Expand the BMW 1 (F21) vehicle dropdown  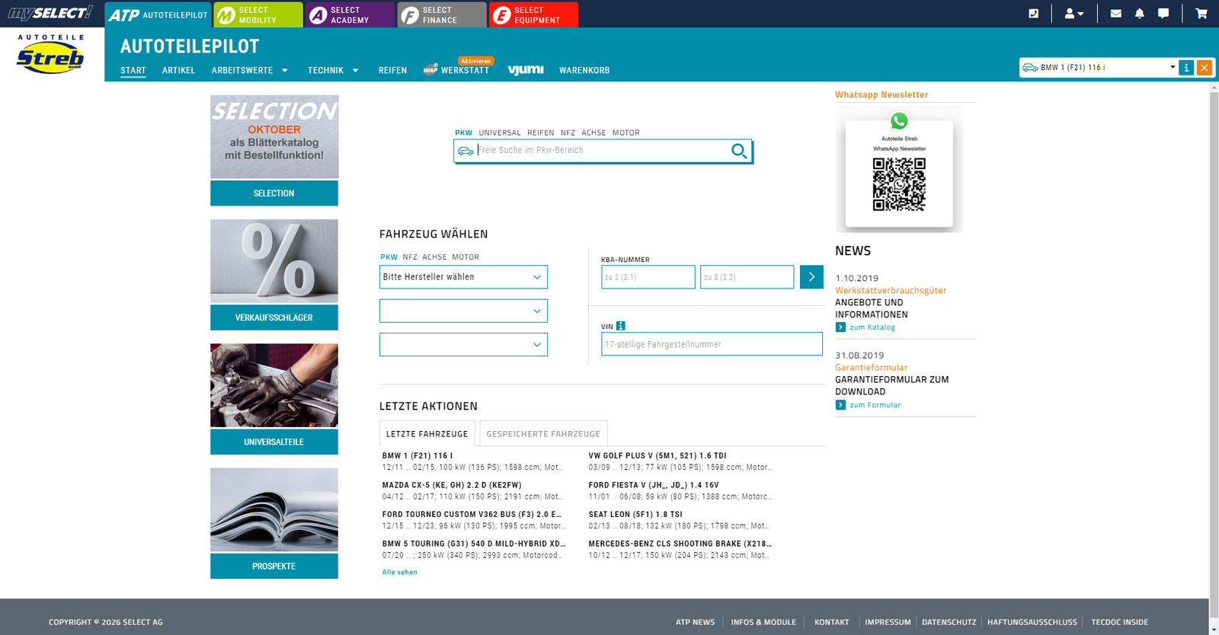click(1173, 68)
